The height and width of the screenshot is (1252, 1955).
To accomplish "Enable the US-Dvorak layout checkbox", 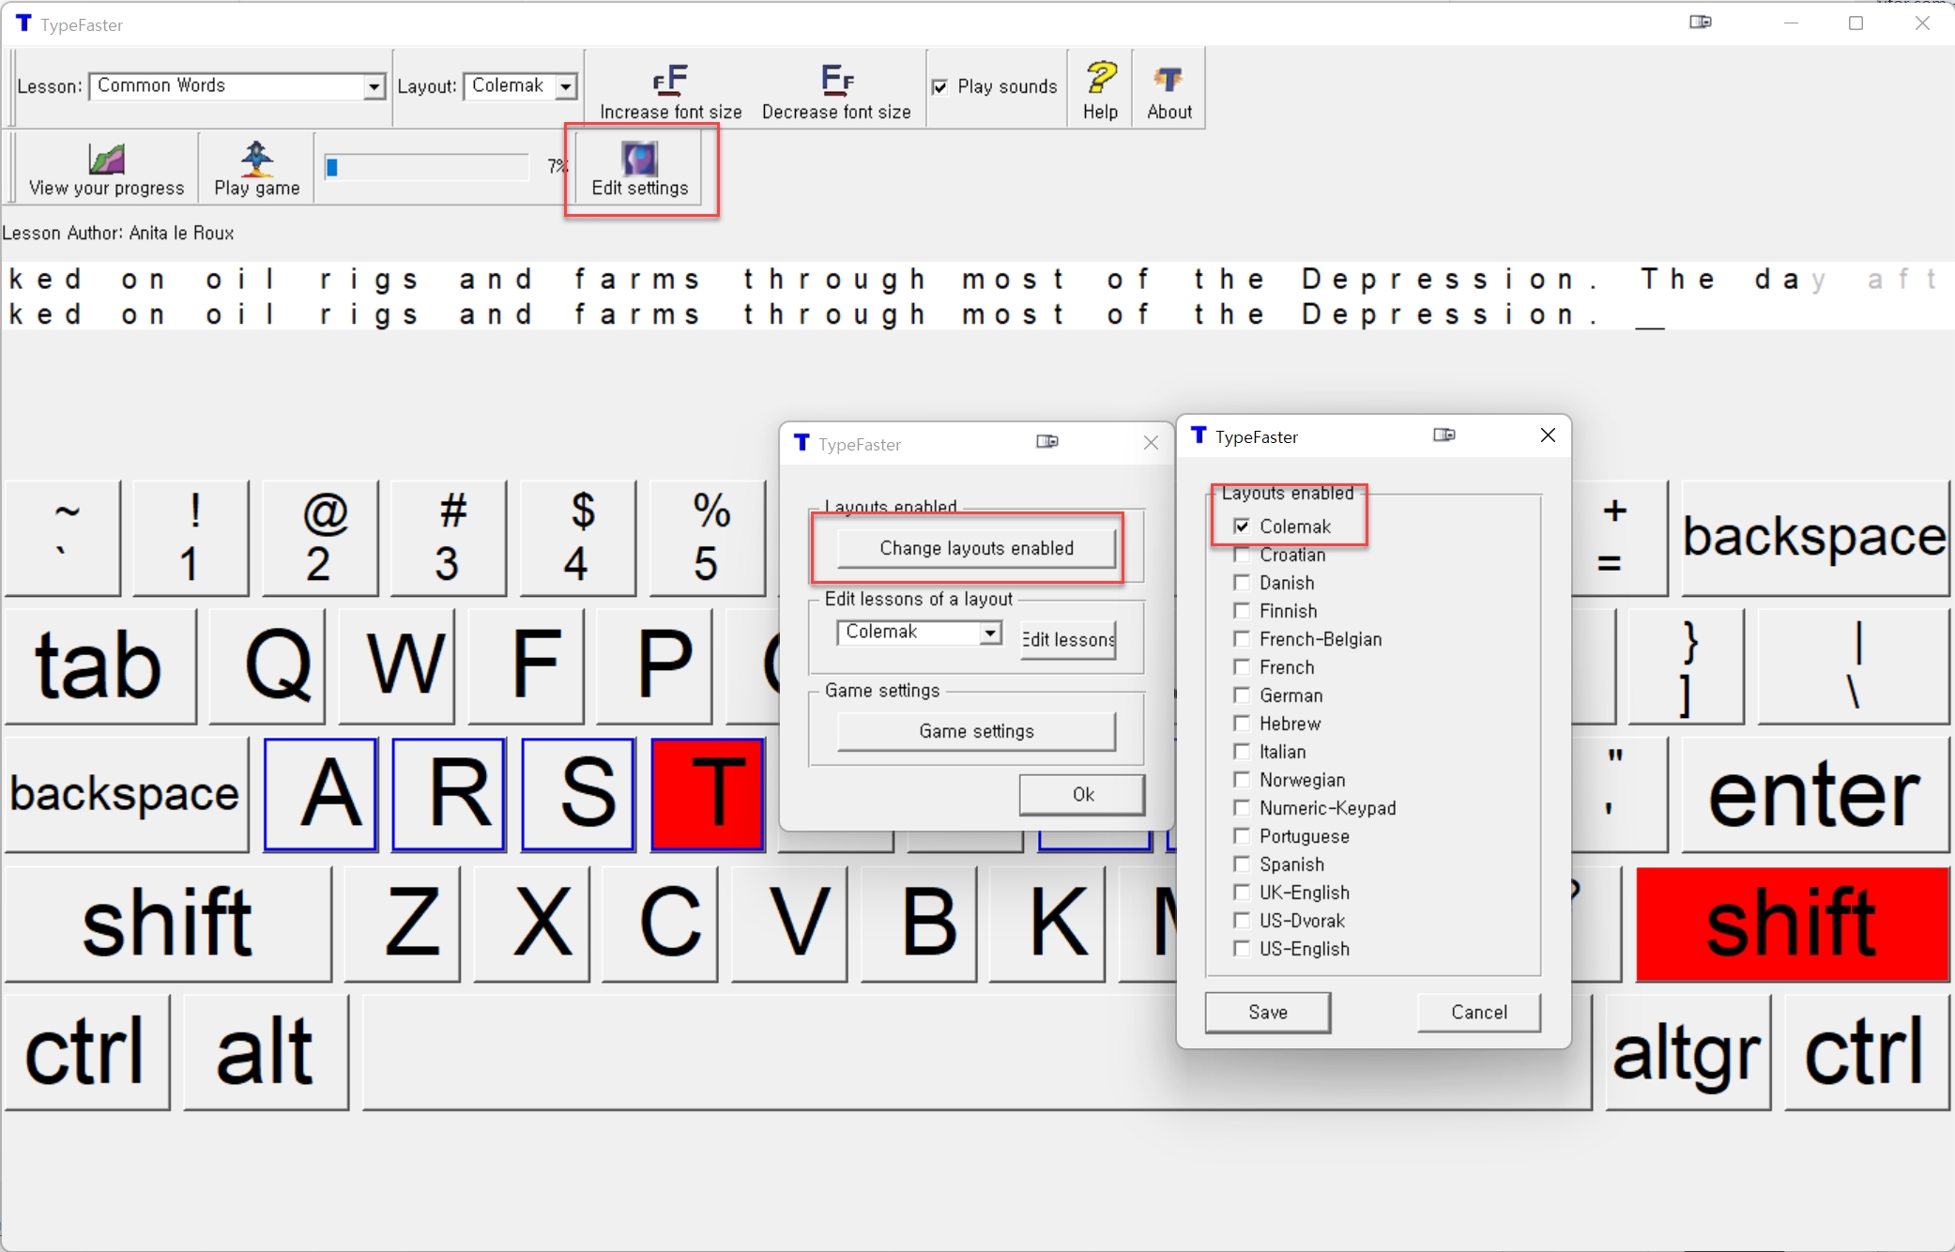I will pos(1242,921).
